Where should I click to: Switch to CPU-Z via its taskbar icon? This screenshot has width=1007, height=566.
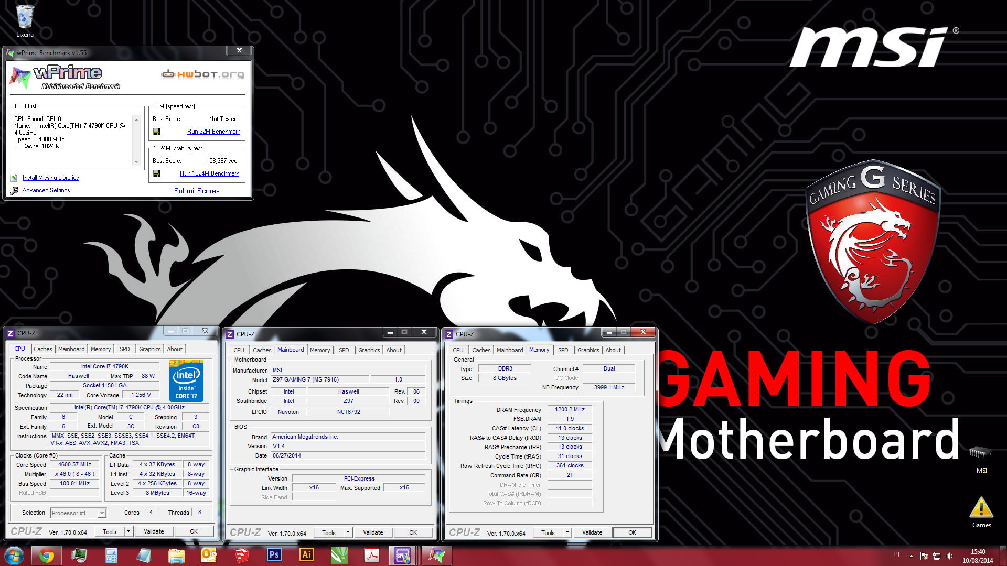tap(403, 556)
